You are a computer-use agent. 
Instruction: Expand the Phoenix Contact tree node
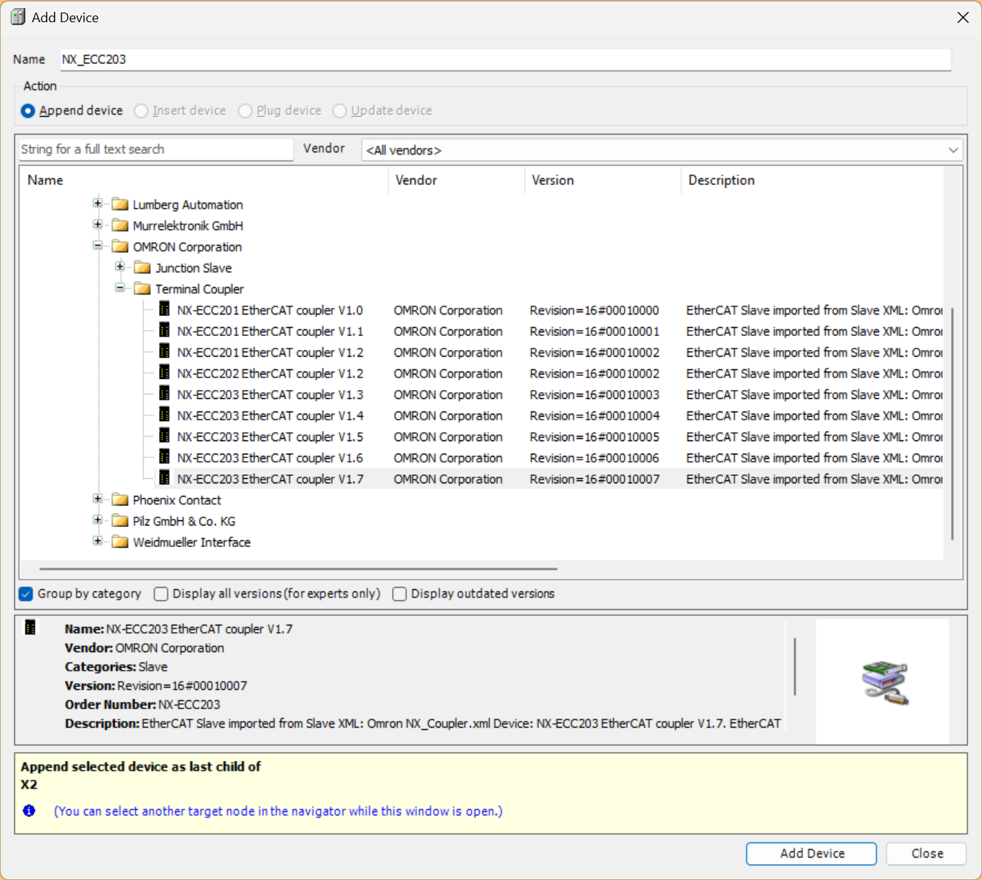point(98,498)
